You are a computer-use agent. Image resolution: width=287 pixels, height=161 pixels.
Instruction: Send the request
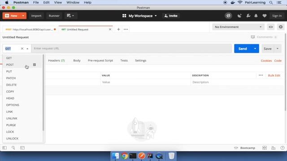(x=243, y=49)
